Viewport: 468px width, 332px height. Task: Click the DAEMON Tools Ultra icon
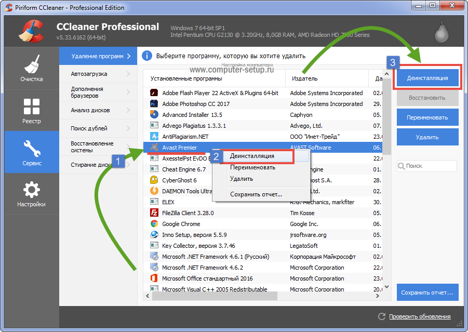[x=154, y=191]
